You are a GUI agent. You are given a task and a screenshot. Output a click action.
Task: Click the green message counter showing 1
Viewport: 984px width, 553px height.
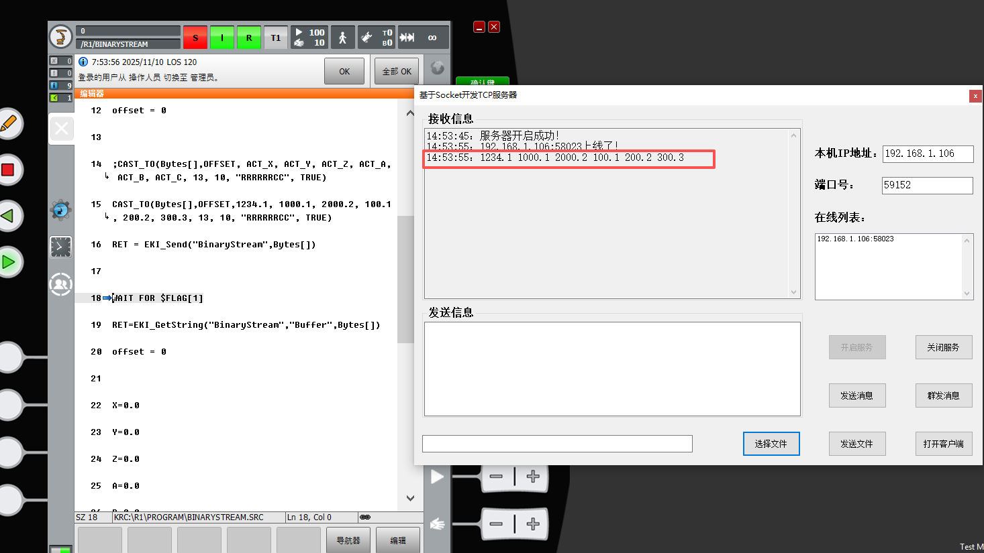point(61,97)
